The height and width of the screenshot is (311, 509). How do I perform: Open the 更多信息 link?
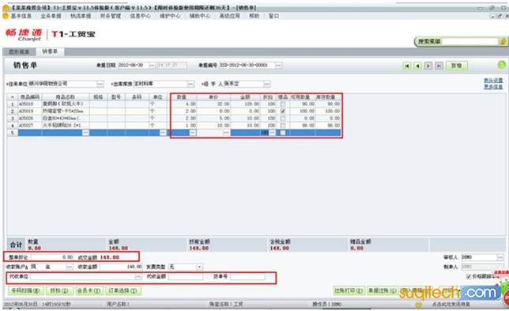[493, 86]
